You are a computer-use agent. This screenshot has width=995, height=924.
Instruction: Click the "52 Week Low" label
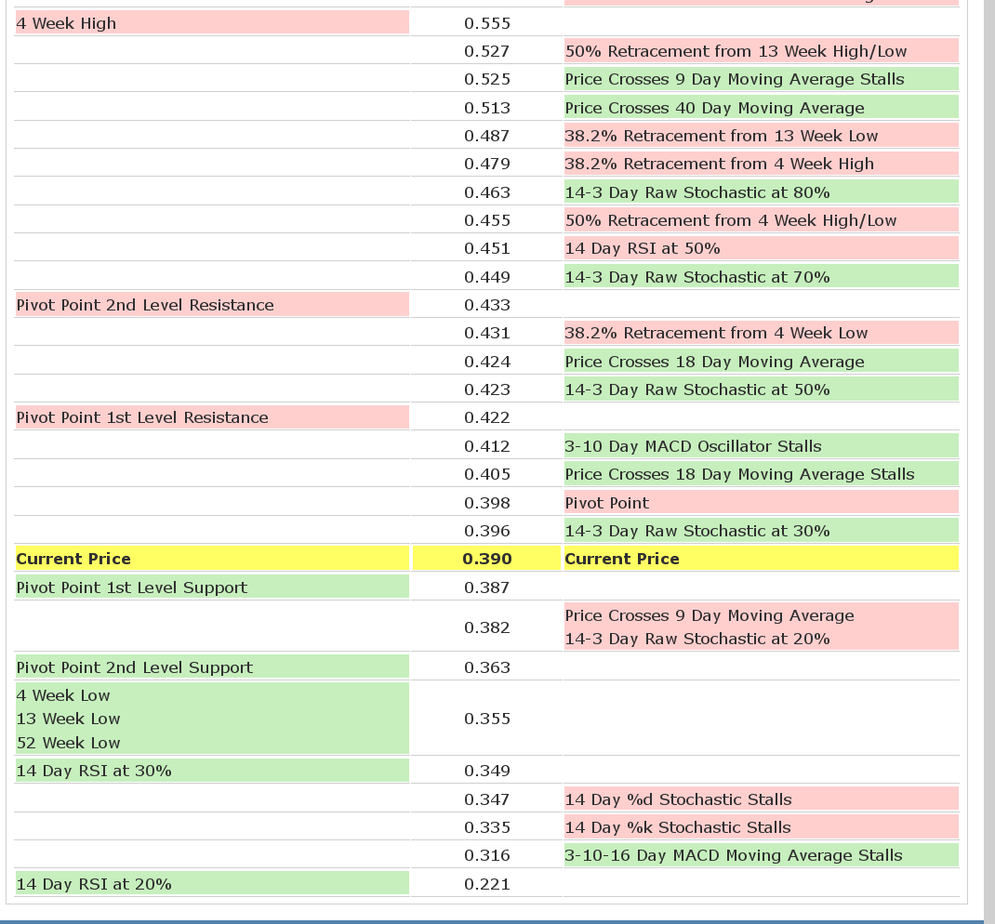tap(68, 743)
